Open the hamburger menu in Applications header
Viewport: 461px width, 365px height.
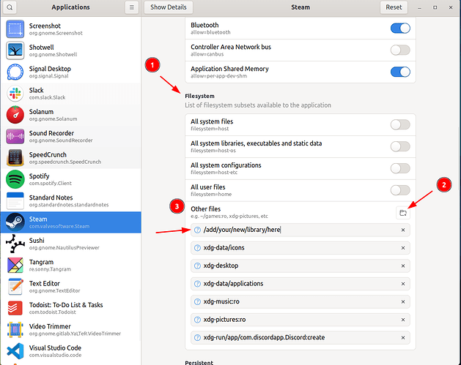tap(132, 7)
